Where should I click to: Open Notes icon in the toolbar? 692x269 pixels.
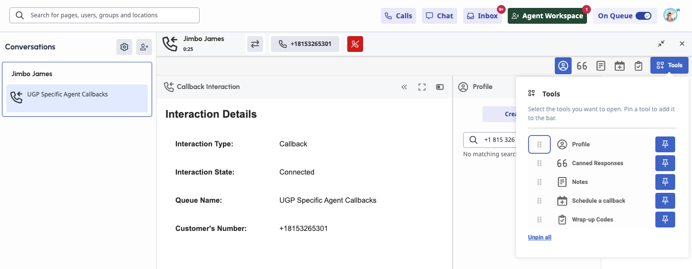(601, 66)
